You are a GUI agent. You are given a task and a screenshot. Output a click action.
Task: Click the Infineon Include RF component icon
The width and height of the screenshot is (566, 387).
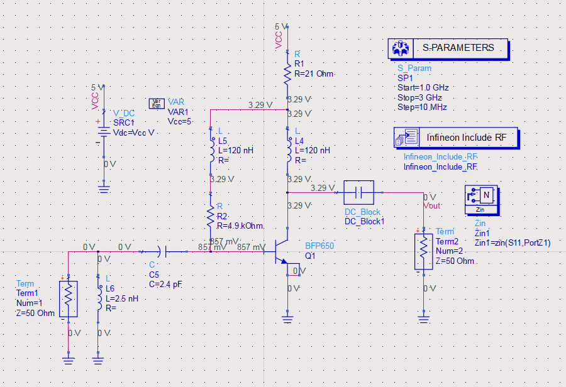click(x=406, y=137)
